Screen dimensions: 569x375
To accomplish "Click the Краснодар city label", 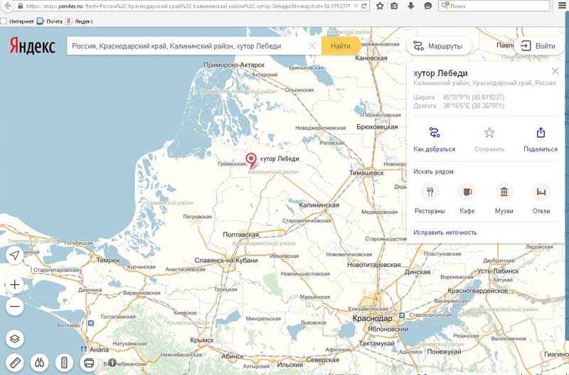I will pos(372,319).
